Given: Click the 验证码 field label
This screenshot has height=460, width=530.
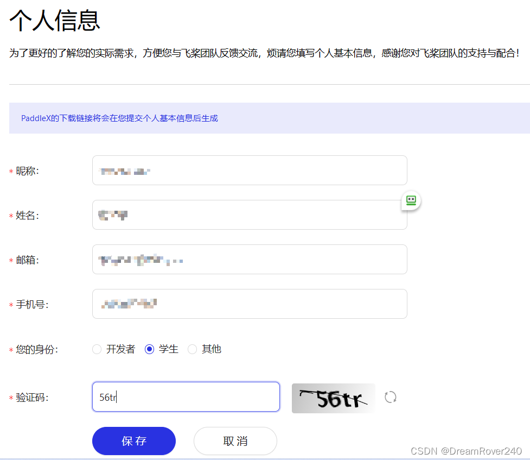Looking at the screenshot, I should 32,398.
